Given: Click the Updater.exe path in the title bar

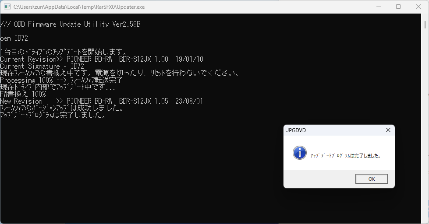Looking at the screenshot, I should click(79, 7).
